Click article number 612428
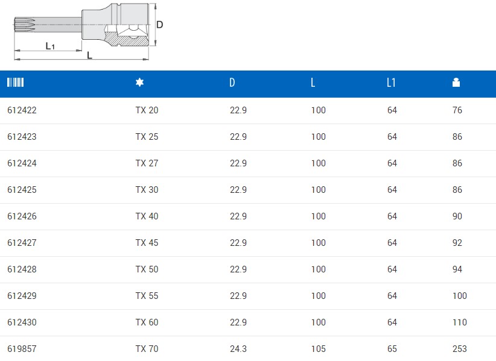Image resolution: width=496 pixels, height=361 pixels. [22, 269]
